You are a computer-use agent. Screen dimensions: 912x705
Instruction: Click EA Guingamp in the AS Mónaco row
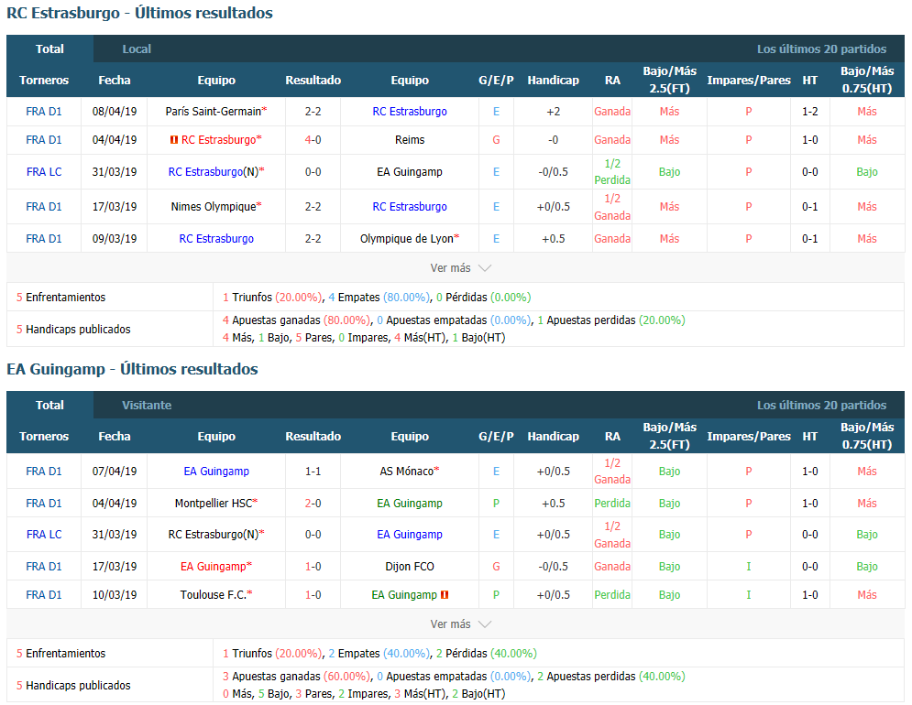pos(216,472)
